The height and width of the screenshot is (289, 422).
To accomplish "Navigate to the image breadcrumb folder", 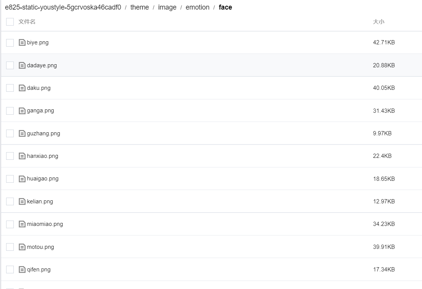I will point(167,7).
